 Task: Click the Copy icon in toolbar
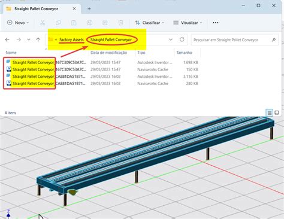58,23
